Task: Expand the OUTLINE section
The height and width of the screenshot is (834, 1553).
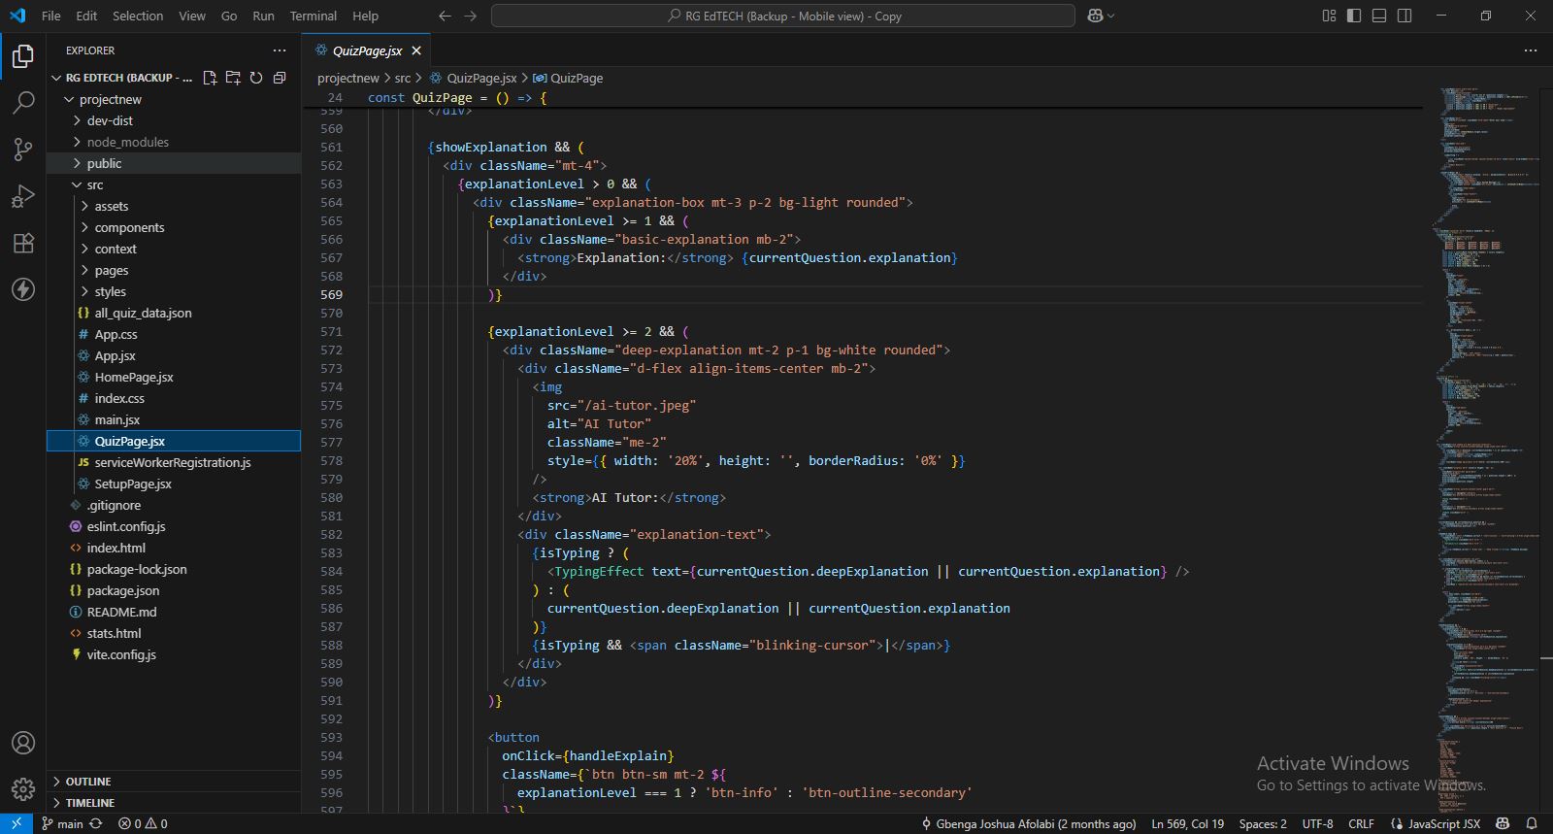Action: pos(88,782)
